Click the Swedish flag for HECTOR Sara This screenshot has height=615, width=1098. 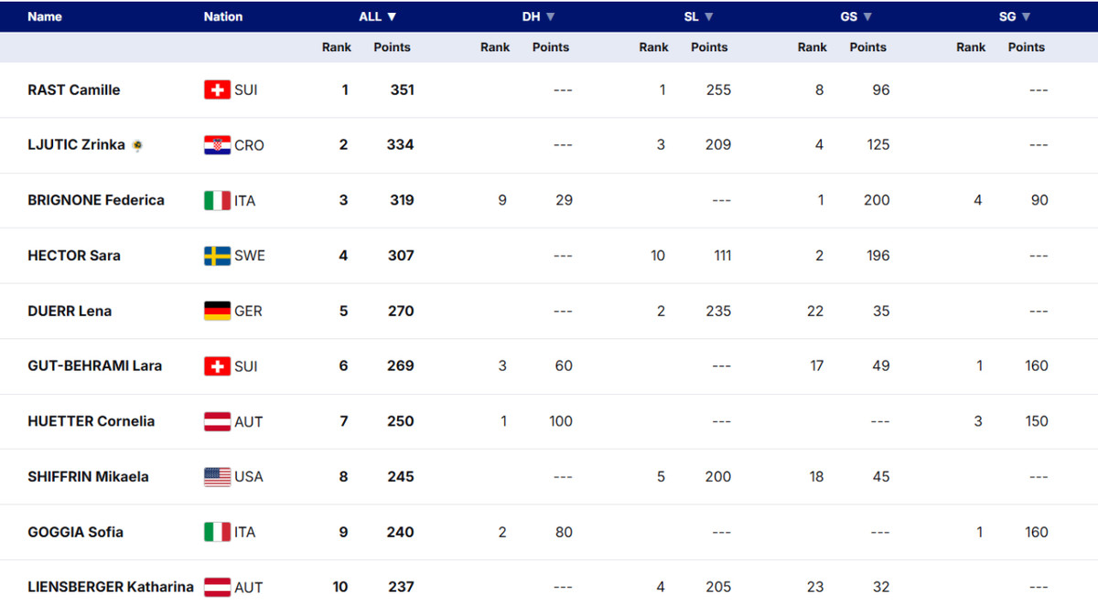pos(217,256)
